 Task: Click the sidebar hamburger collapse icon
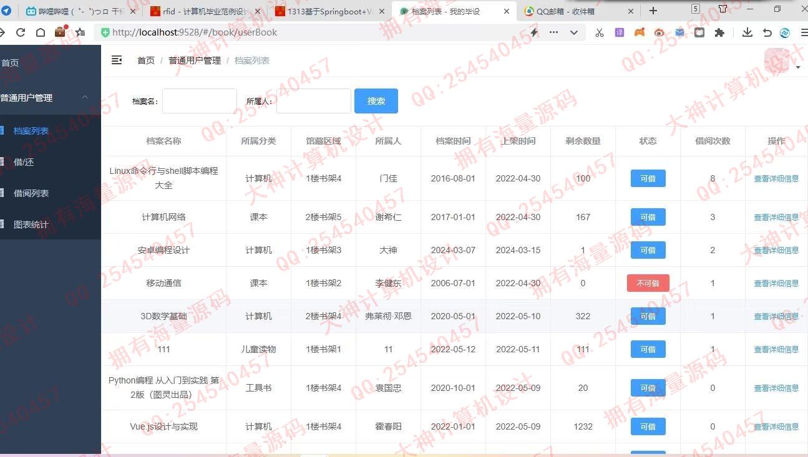(x=117, y=60)
